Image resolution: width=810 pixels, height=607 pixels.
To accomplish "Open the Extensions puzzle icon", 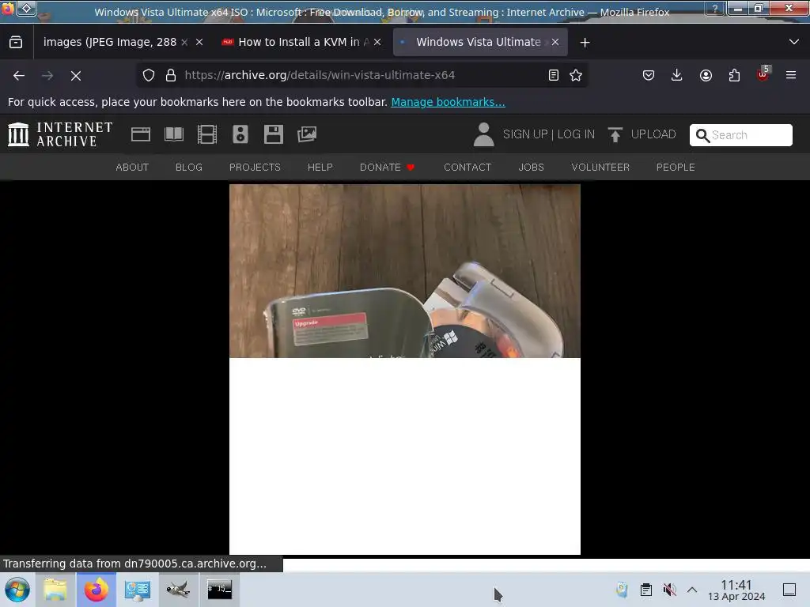I will (734, 75).
